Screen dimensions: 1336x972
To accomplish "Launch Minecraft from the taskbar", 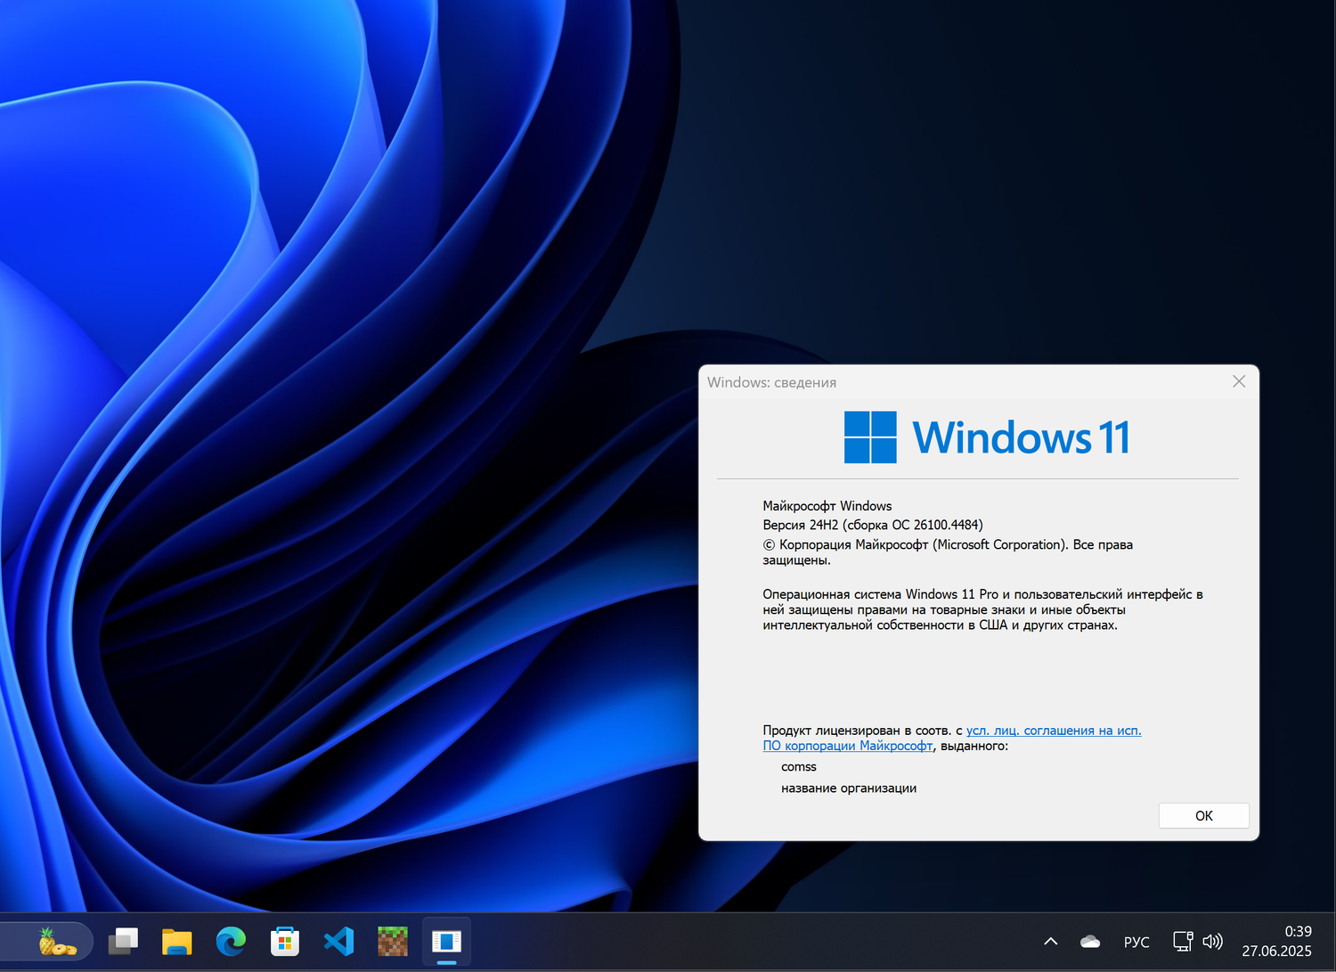I will (x=392, y=941).
